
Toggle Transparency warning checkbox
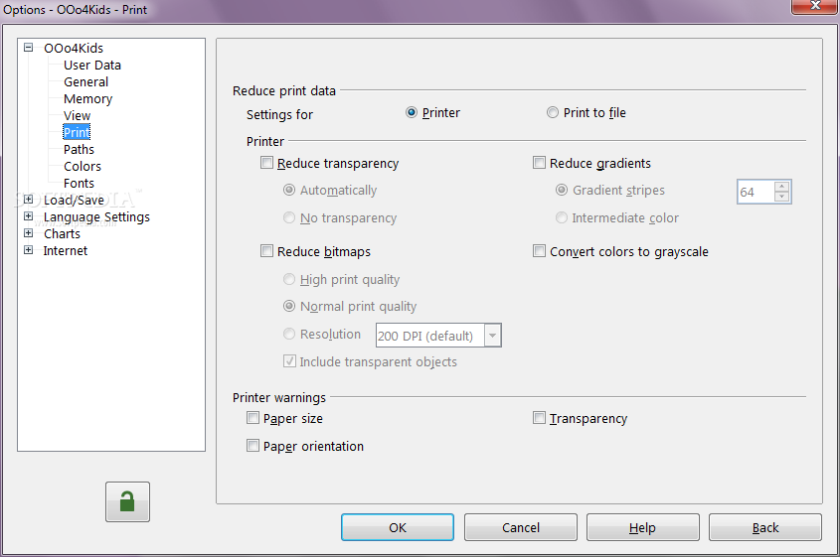pos(539,417)
